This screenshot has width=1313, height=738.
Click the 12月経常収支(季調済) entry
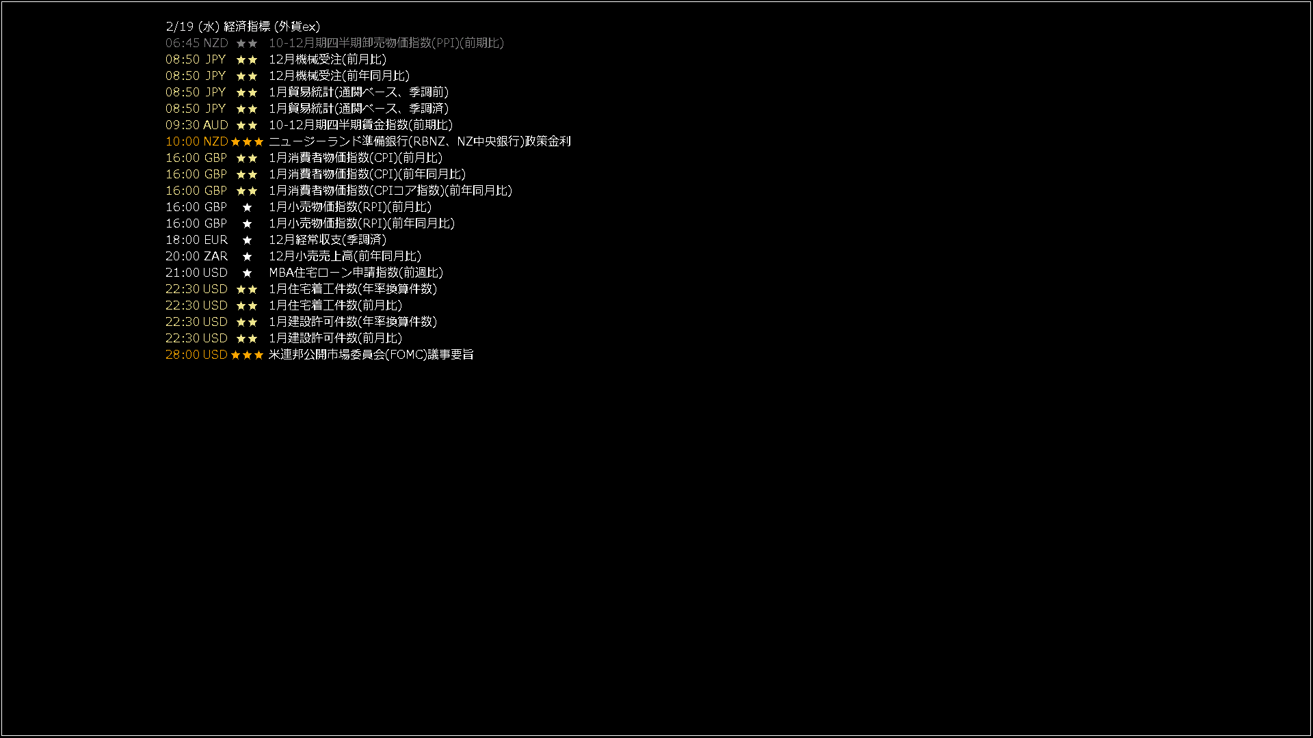328,240
